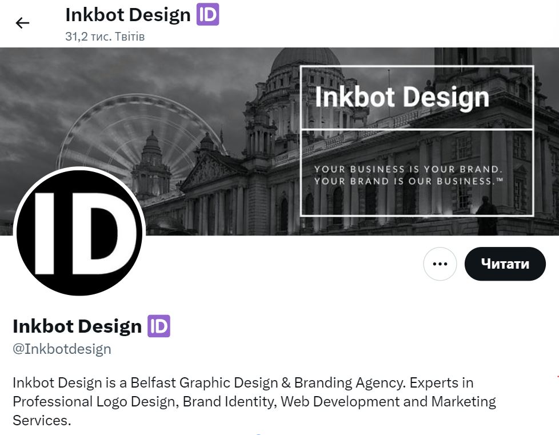Open the three-dot more options menu
559x435 pixels.
[x=440, y=264]
